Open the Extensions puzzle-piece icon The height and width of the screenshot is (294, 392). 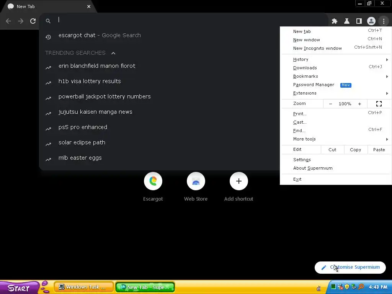point(335,21)
